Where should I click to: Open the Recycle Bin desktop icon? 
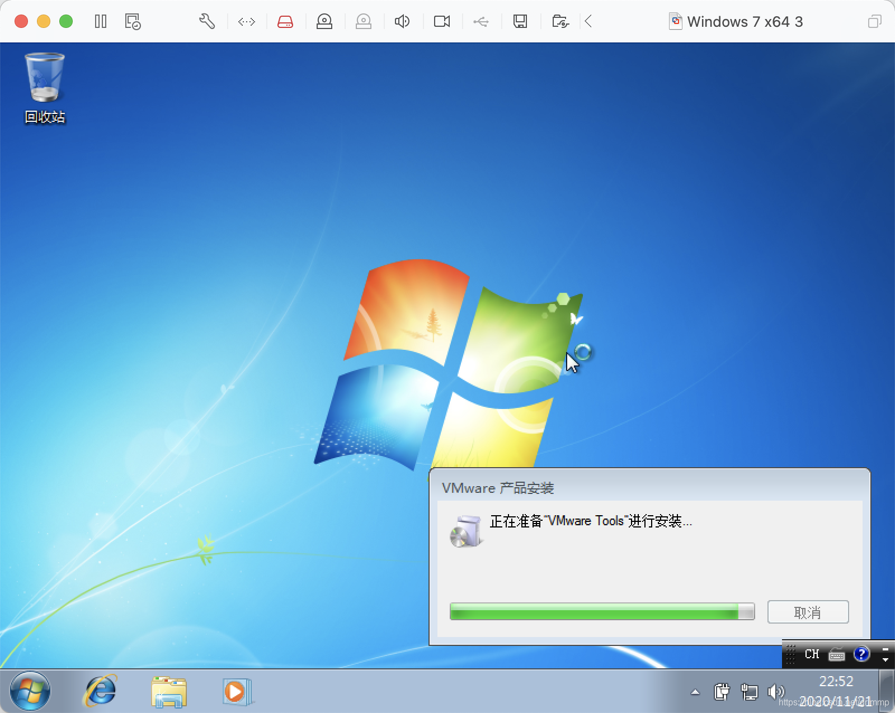tap(45, 88)
